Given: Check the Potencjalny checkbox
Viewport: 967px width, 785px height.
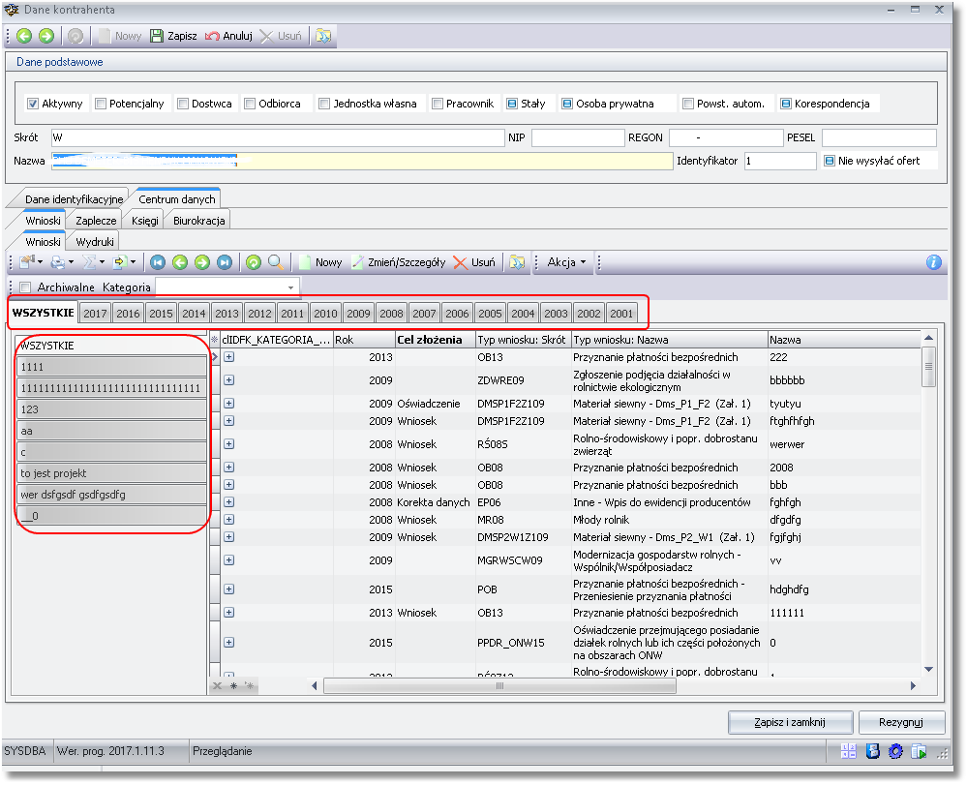Looking at the screenshot, I should pos(101,104).
